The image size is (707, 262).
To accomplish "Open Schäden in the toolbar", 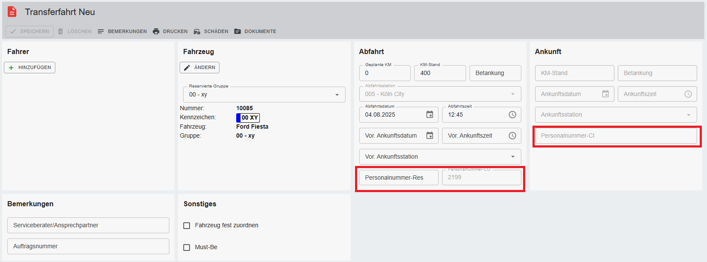I will tap(211, 31).
